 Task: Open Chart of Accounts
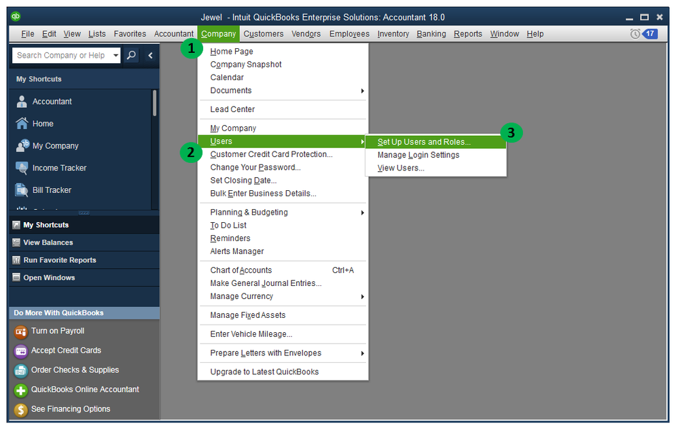pos(283,270)
